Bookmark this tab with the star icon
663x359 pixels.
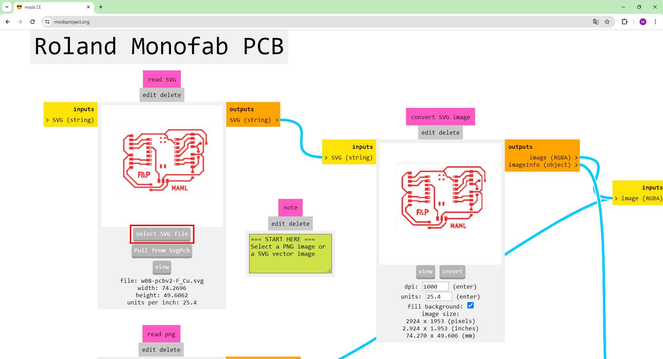(x=607, y=22)
